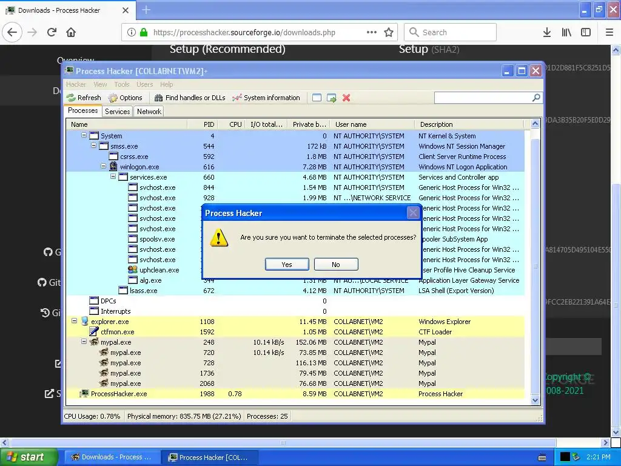Open page actions three-dots menu

click(372, 32)
